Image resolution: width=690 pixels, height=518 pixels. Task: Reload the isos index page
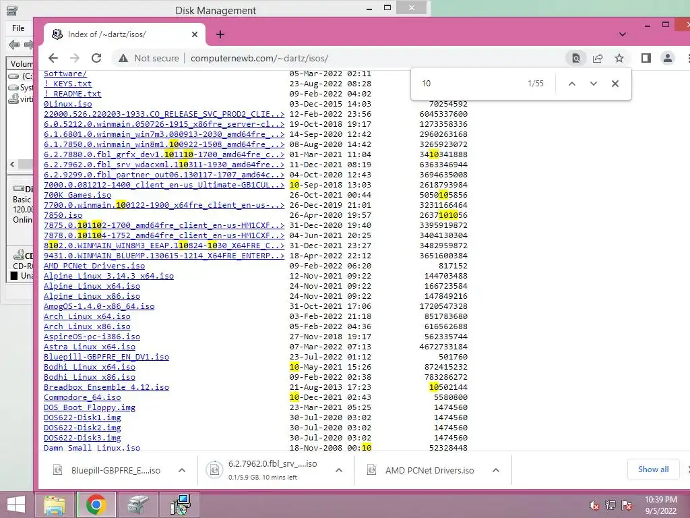point(96,58)
